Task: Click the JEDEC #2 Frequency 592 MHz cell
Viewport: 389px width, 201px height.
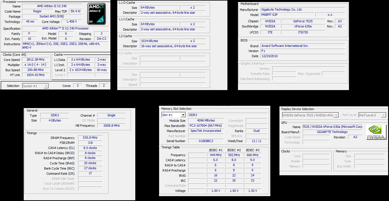Action: point(234,155)
